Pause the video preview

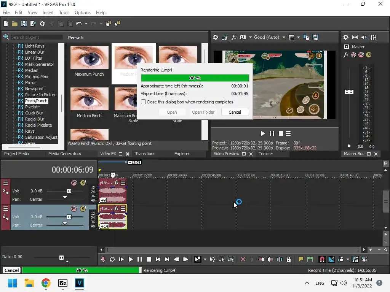272,133
